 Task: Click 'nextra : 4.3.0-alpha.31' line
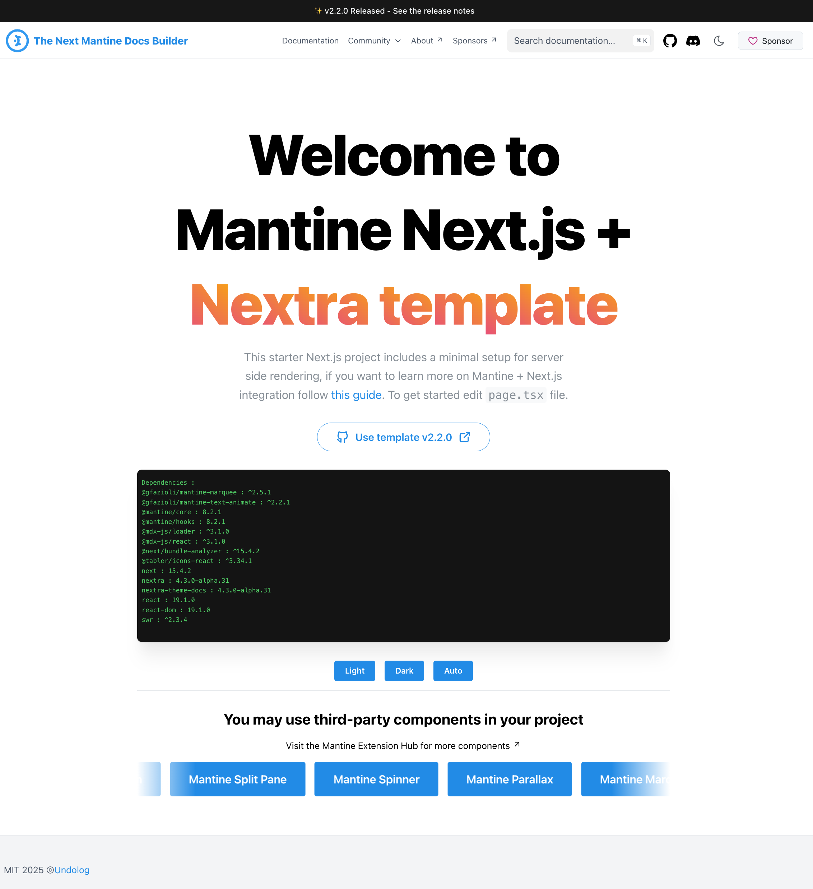[x=185, y=580]
